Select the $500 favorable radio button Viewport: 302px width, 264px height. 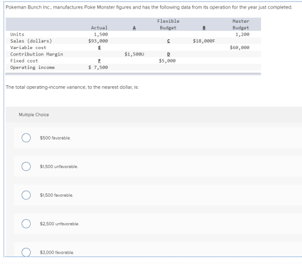[26, 138]
